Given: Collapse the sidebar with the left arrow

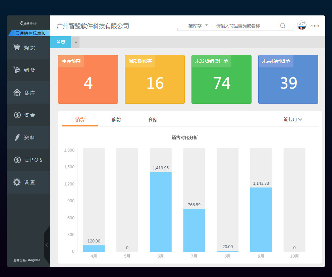Looking at the screenshot, I should [47, 245].
